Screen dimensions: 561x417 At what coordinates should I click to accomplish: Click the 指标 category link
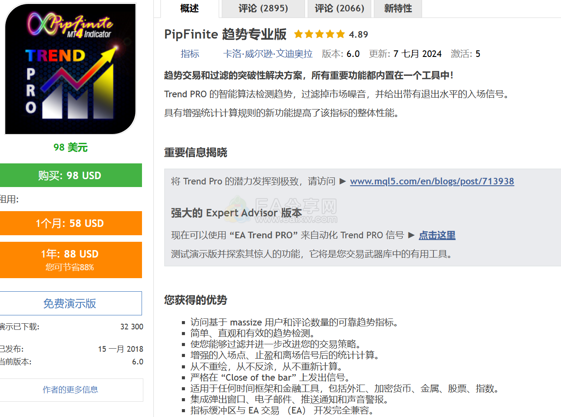[x=190, y=54]
